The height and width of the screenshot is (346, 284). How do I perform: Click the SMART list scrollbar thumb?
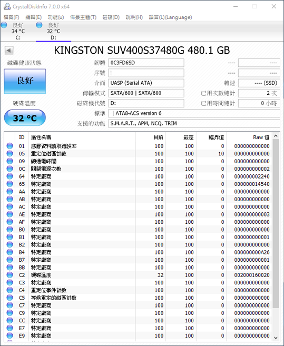pyautogui.click(x=276, y=223)
